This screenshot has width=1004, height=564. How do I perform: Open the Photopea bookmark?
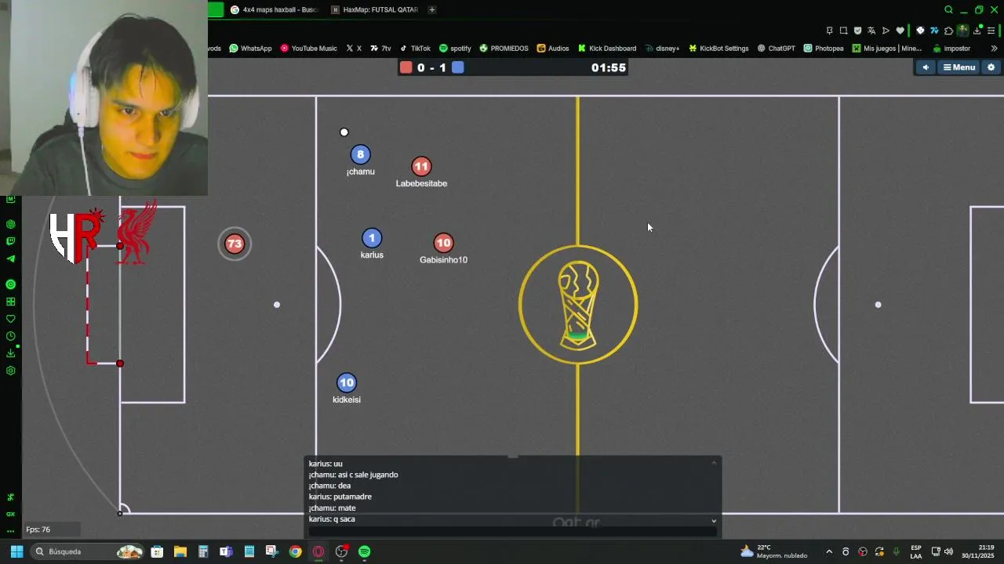tap(824, 49)
